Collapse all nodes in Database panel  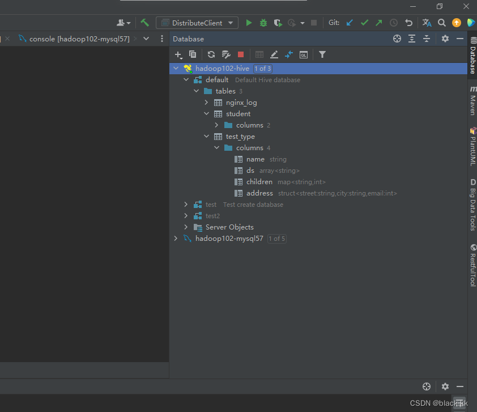[x=427, y=39]
